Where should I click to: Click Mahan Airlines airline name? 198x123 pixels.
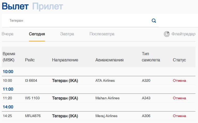[x=107, y=98]
